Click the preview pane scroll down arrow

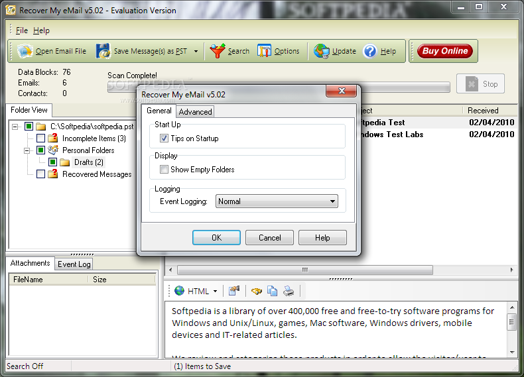click(512, 352)
